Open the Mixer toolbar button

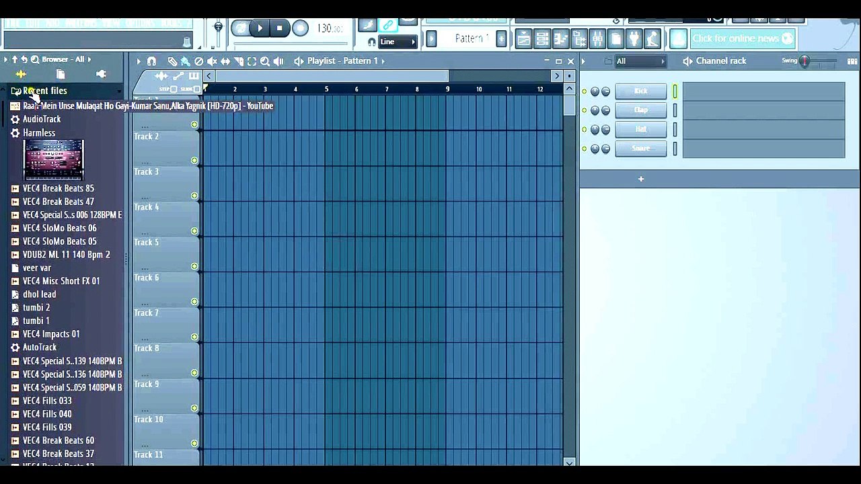[x=597, y=39]
